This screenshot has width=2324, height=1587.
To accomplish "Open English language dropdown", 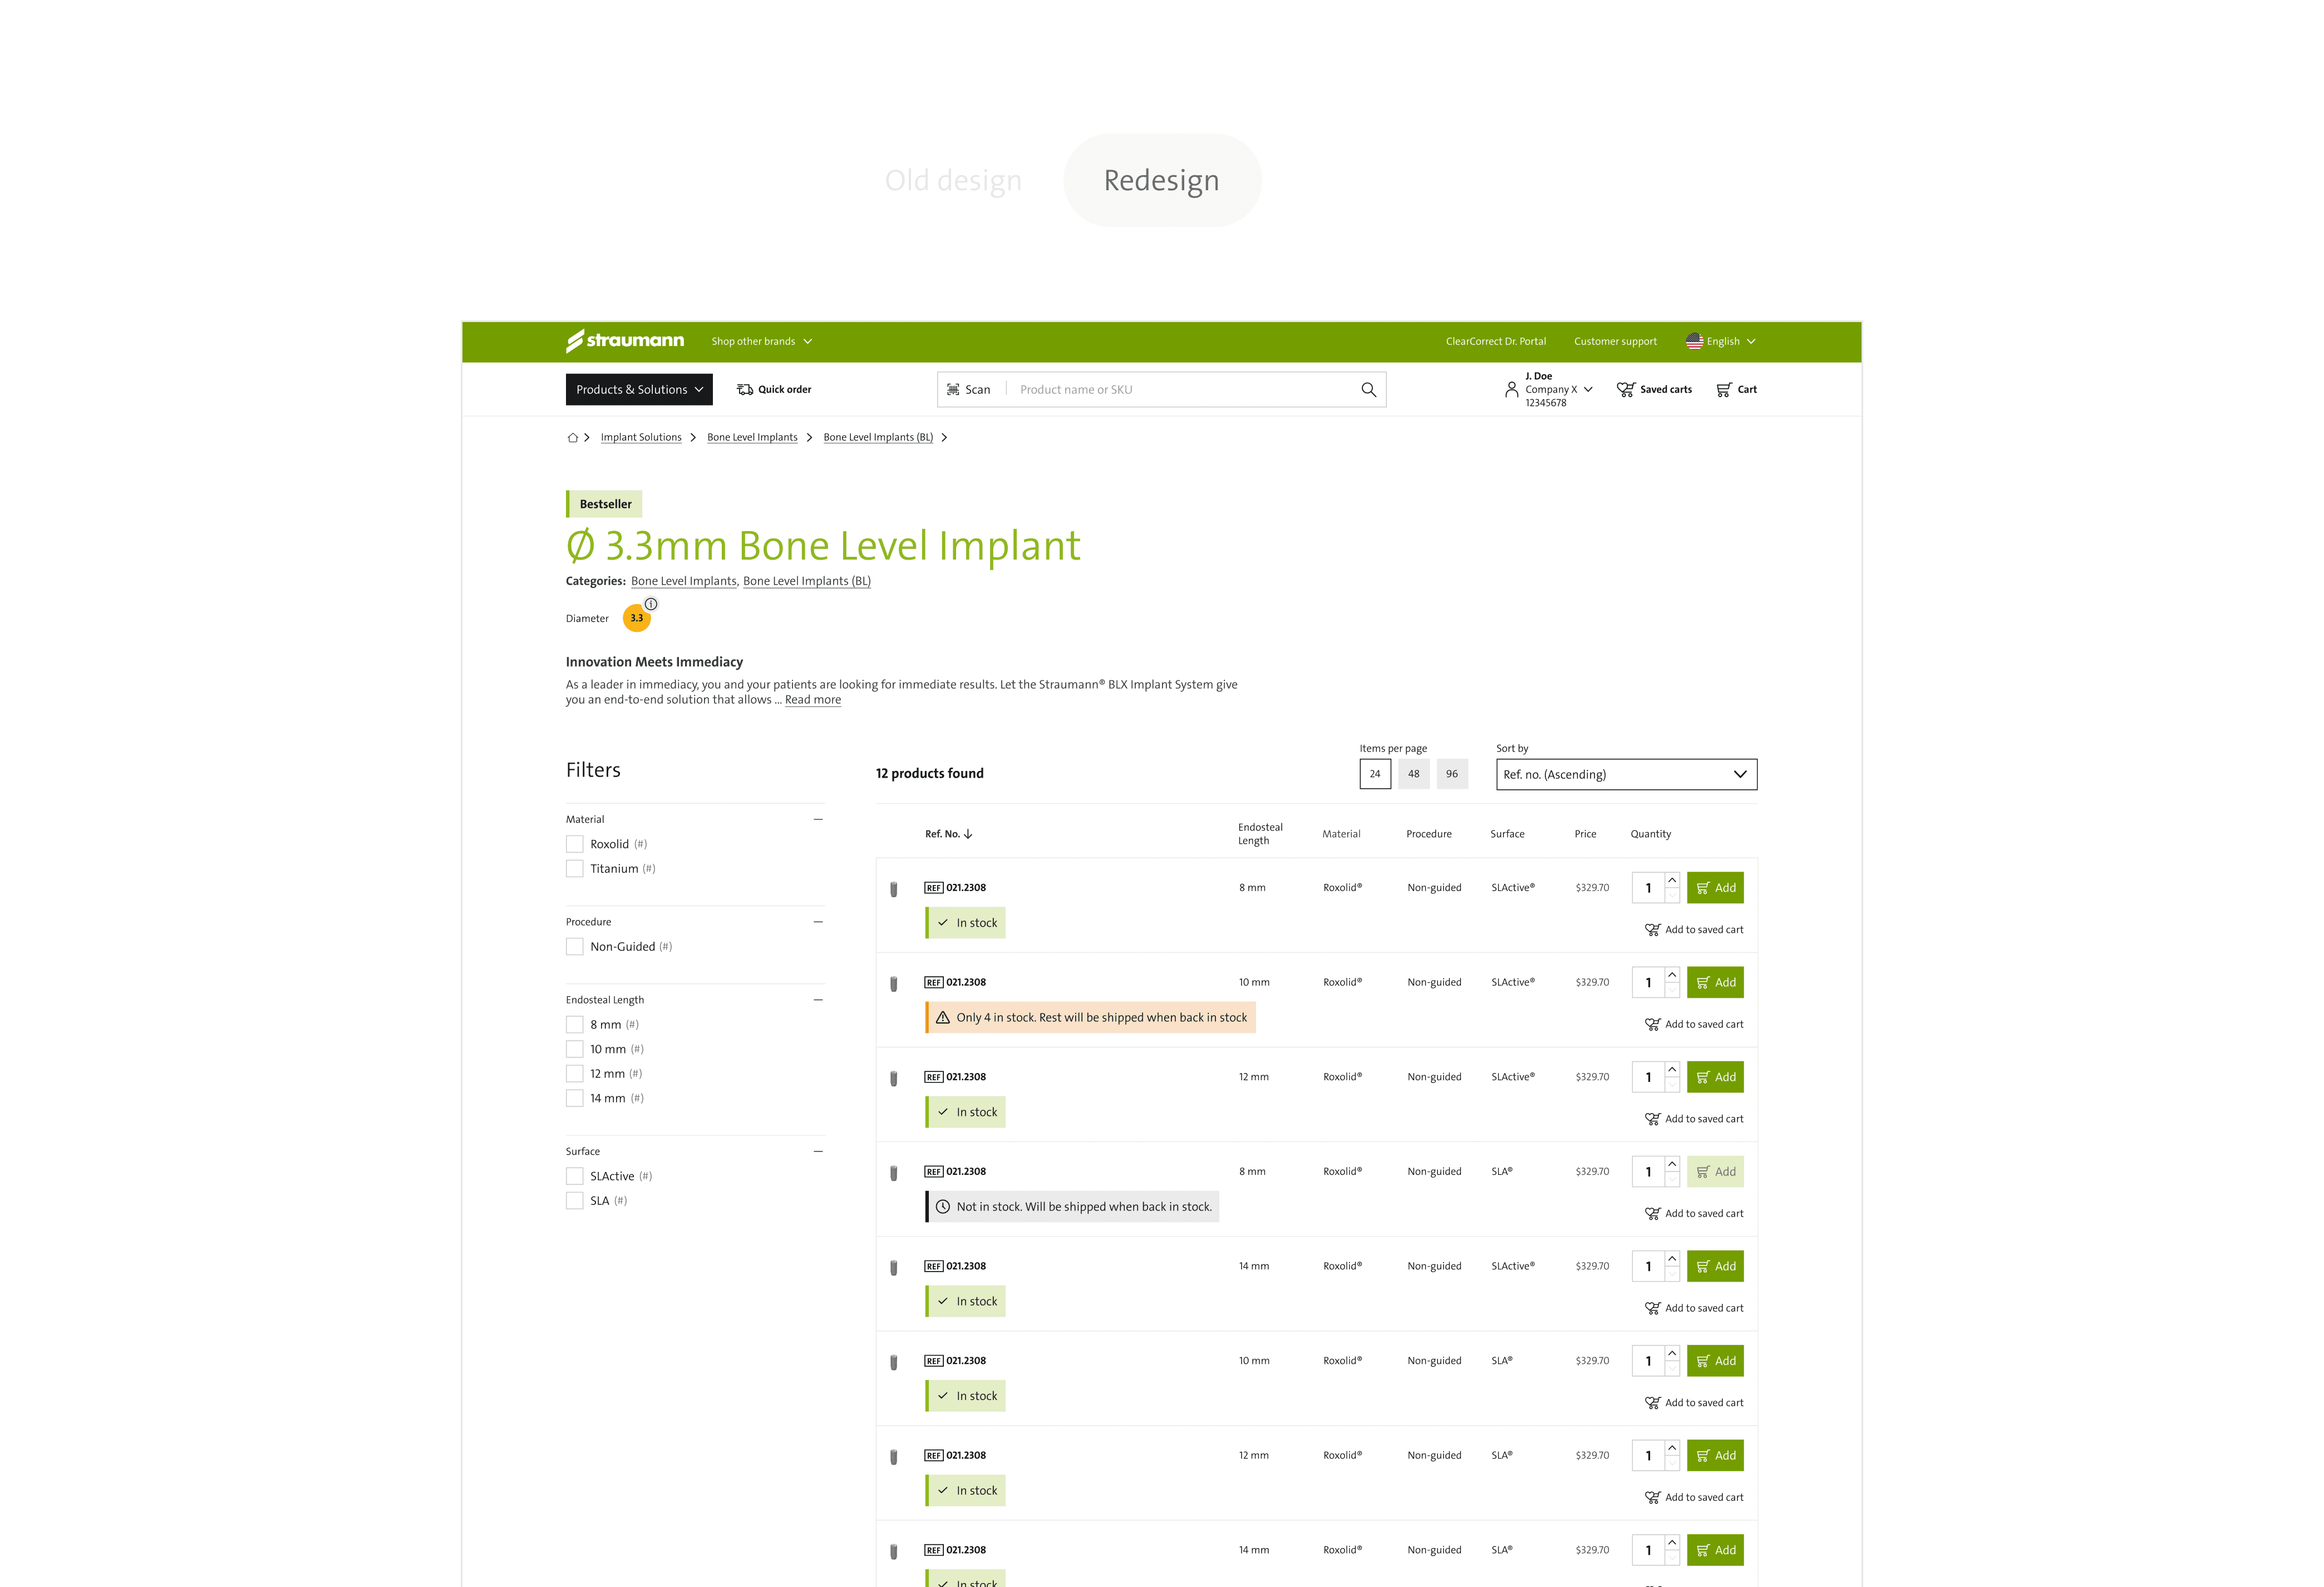I will [x=1721, y=342].
